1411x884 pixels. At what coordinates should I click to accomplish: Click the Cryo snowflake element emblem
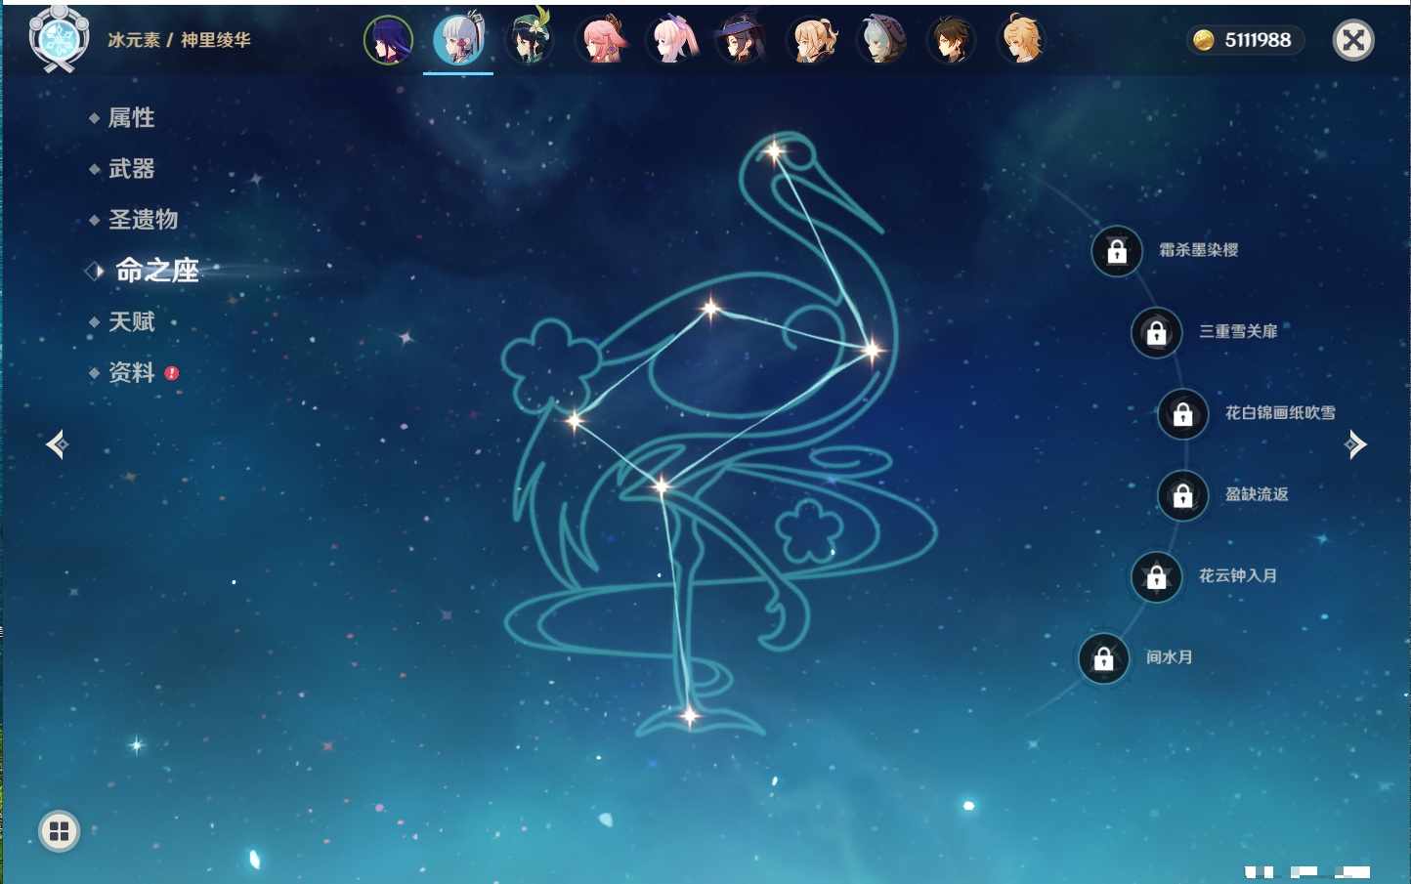pos(59,39)
